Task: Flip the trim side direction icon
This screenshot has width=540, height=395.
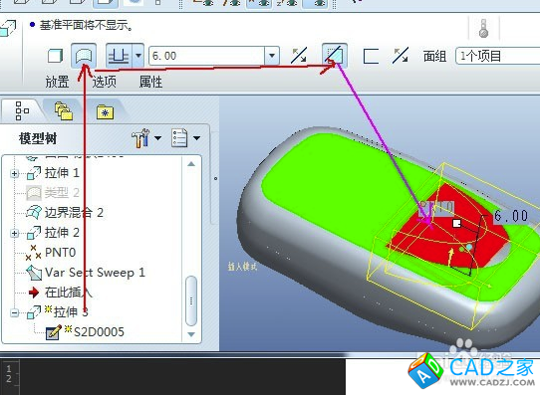Action: click(401, 56)
